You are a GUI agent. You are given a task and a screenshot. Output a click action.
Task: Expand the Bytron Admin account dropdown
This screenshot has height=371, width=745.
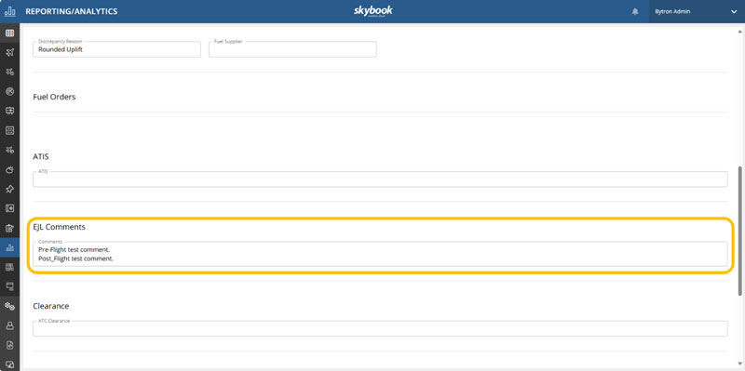(x=734, y=12)
